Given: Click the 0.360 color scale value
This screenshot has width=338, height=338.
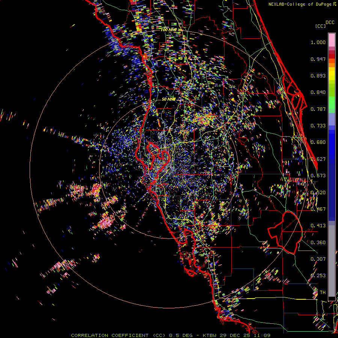Looking at the screenshot, I should [318, 243].
